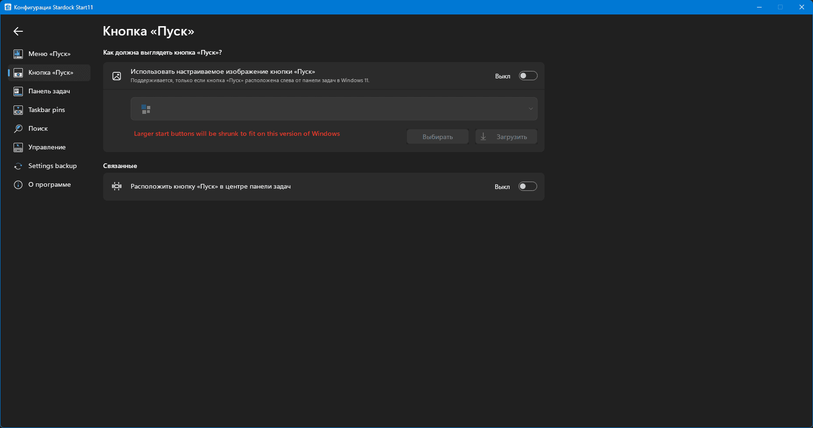This screenshot has height=428, width=813.
Task: Enable custom Start button image toggle
Action: [528, 76]
